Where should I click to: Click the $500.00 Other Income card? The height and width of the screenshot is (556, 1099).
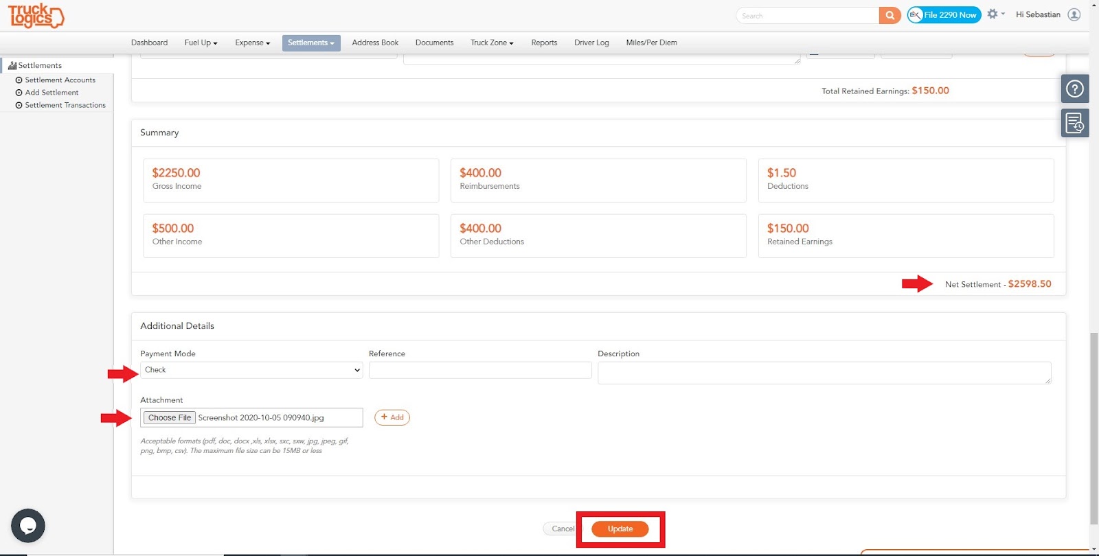pyautogui.click(x=291, y=236)
